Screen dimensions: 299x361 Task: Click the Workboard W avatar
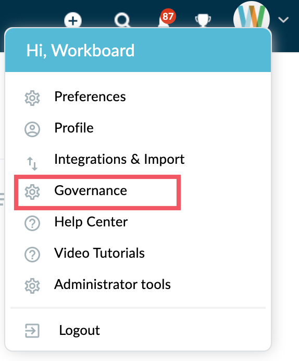(252, 16)
